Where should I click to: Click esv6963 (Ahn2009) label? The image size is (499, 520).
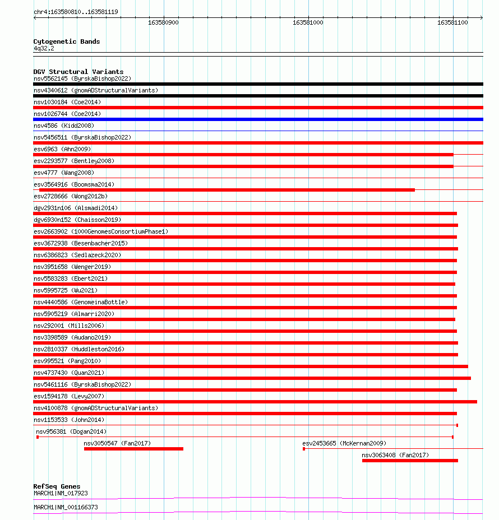[x=62, y=149]
